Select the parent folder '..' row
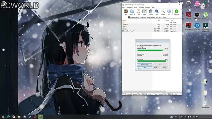Image resolution: width=212 pixels, height=119 pixels. point(152,23)
